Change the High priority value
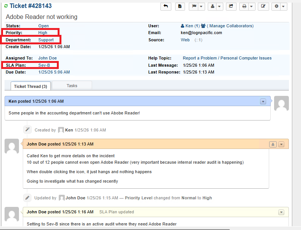Viewport: 301px width, 230px height. coord(42,33)
